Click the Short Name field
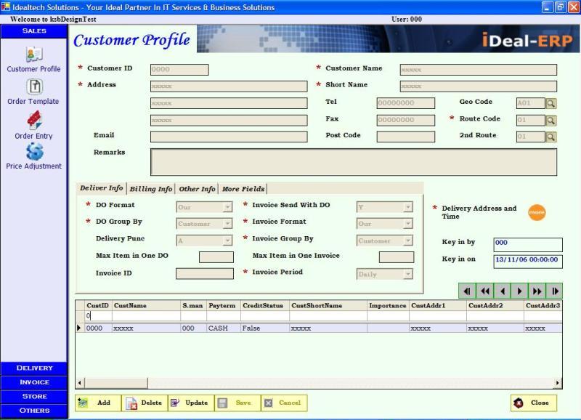 479,86
